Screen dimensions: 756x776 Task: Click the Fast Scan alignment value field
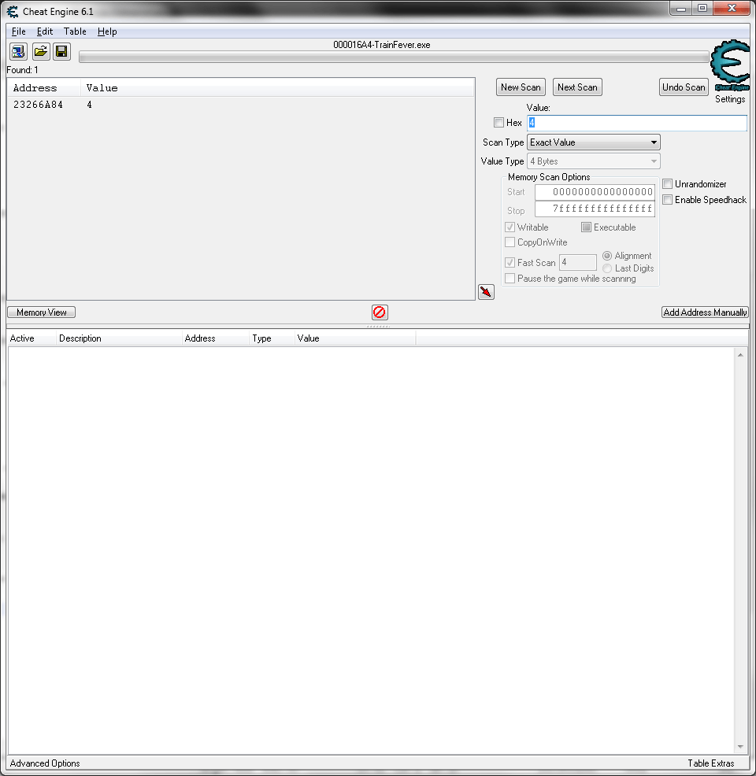[578, 262]
